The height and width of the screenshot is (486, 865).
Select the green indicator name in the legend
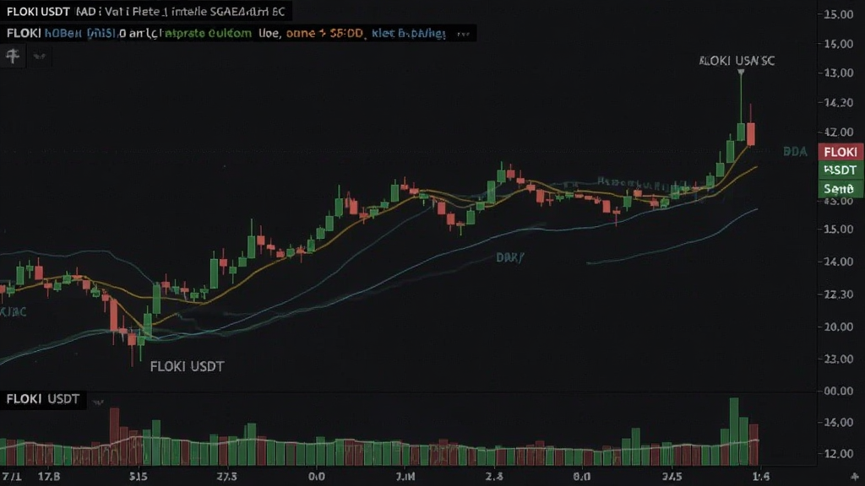pyautogui.click(x=208, y=33)
